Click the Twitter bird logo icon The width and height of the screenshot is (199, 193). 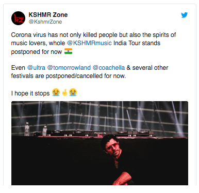point(184,15)
